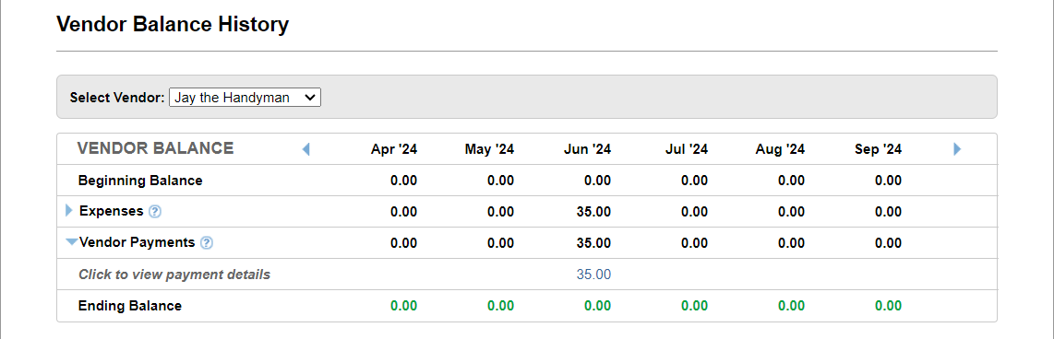
Task: Click the Aug '24 Ending Balance value
Action: pyautogui.click(x=791, y=306)
